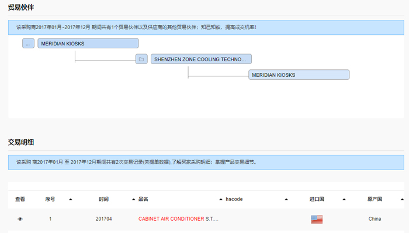This screenshot has height=233, width=409.
Task: Select the MERIDIAN KIOSKS leaf node under Shenzhen
Action: coord(299,75)
